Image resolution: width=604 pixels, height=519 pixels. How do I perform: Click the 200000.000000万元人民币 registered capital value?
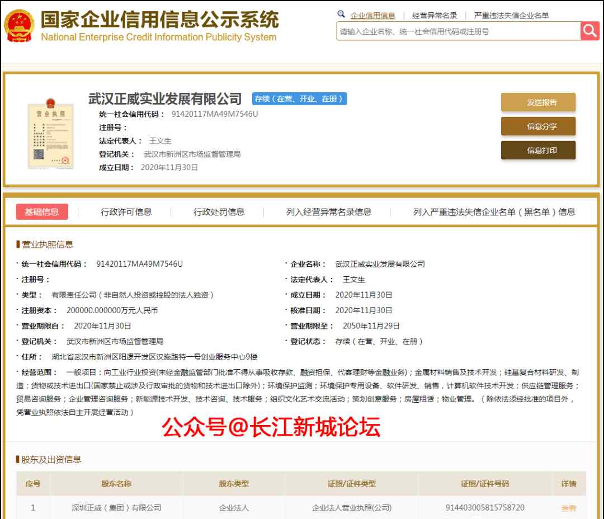point(112,310)
